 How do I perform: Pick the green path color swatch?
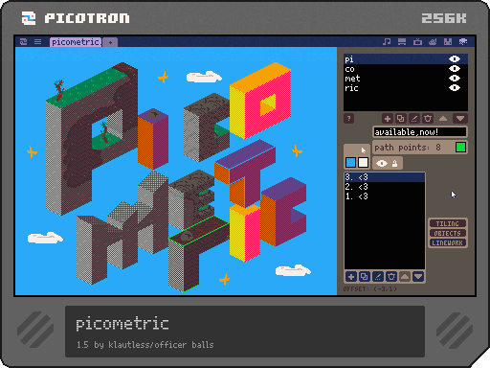click(460, 148)
